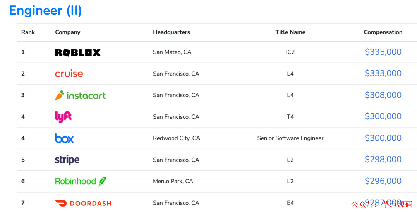This screenshot has height=212, width=417.
Task: Click the Engineer (II) heading
Action: tap(45, 10)
